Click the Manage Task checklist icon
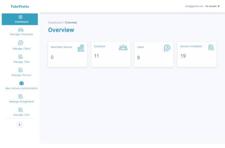This screenshot has height=148, width=225. click(x=21, y=57)
